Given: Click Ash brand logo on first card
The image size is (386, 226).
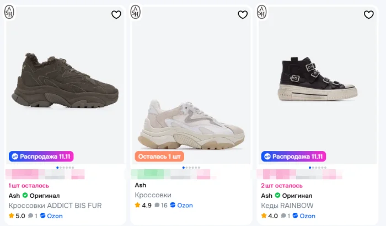Looking at the screenshot, I should click(x=10, y=12).
